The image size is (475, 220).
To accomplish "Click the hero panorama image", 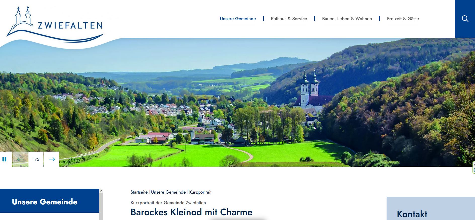I will (237, 102).
